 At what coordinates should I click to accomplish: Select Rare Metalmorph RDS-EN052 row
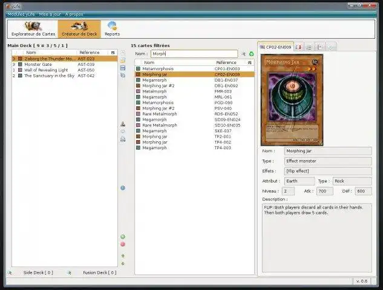194,114
